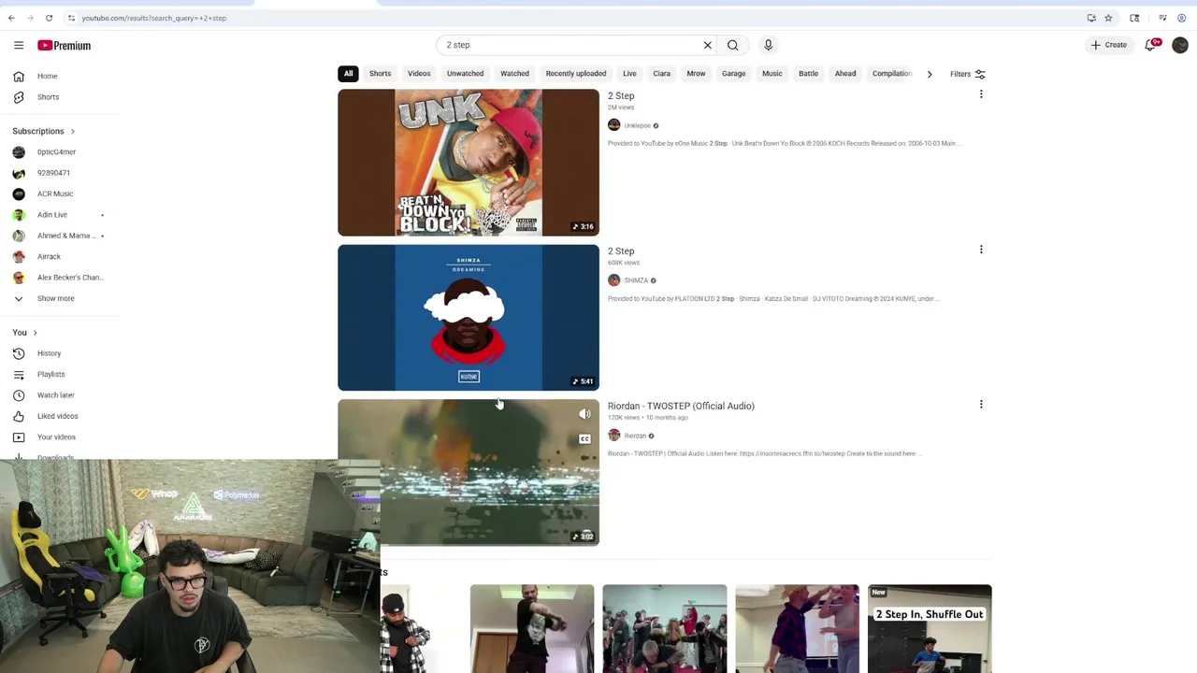The height and width of the screenshot is (673, 1197).
Task: Open more options for Riordan TWOSTEP video
Action: (981, 405)
